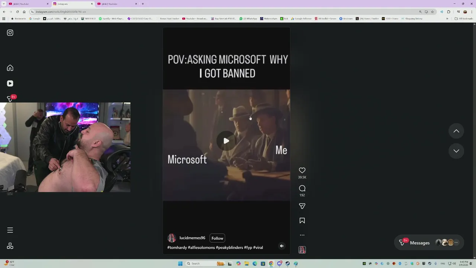This screenshot has height=268, width=476.
Task: Open the comments on the reel
Action: 302,188
